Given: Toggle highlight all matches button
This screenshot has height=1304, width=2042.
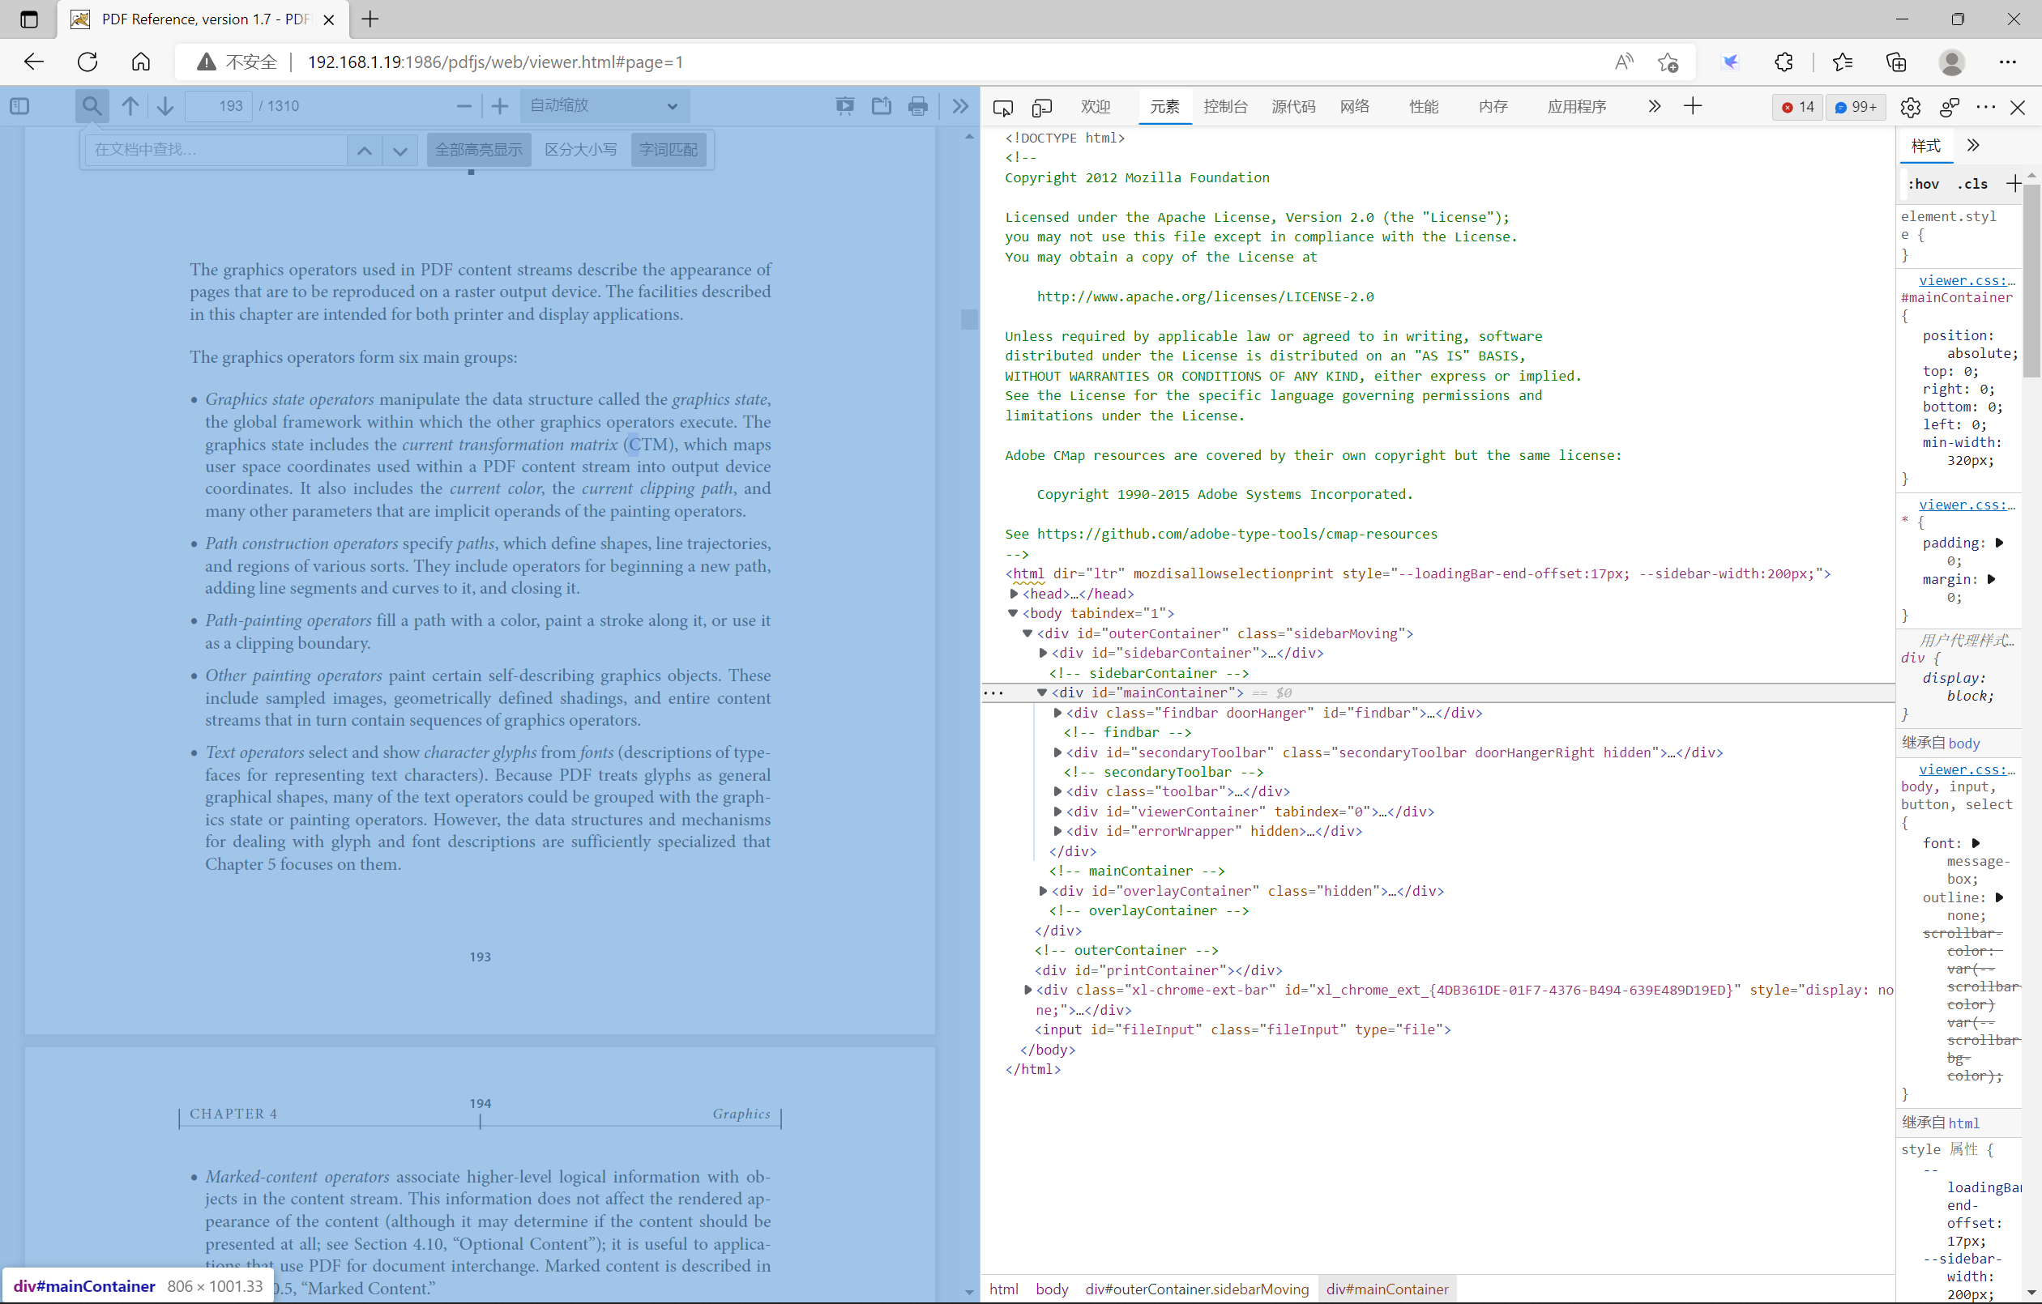Looking at the screenshot, I should 479,149.
